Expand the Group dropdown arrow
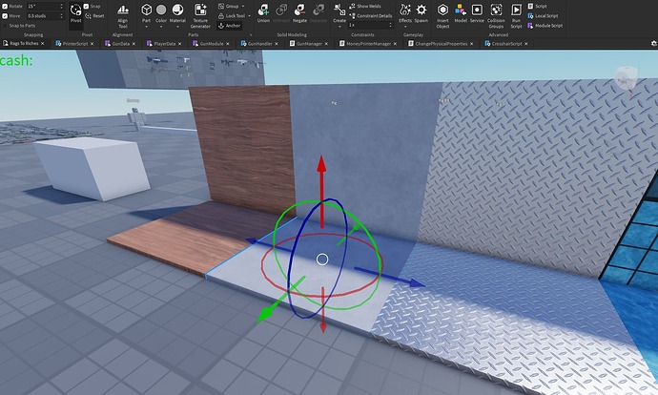The image size is (658, 395). pos(243,7)
